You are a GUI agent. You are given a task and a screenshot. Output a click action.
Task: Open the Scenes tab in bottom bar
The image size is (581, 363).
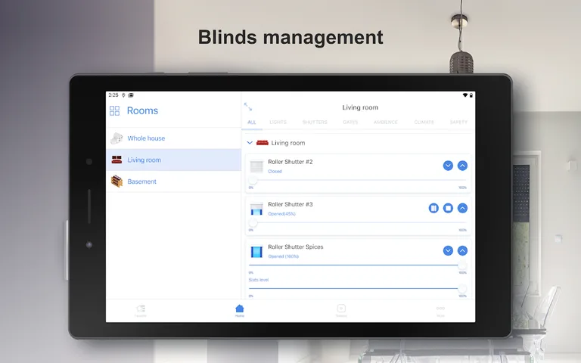(341, 310)
